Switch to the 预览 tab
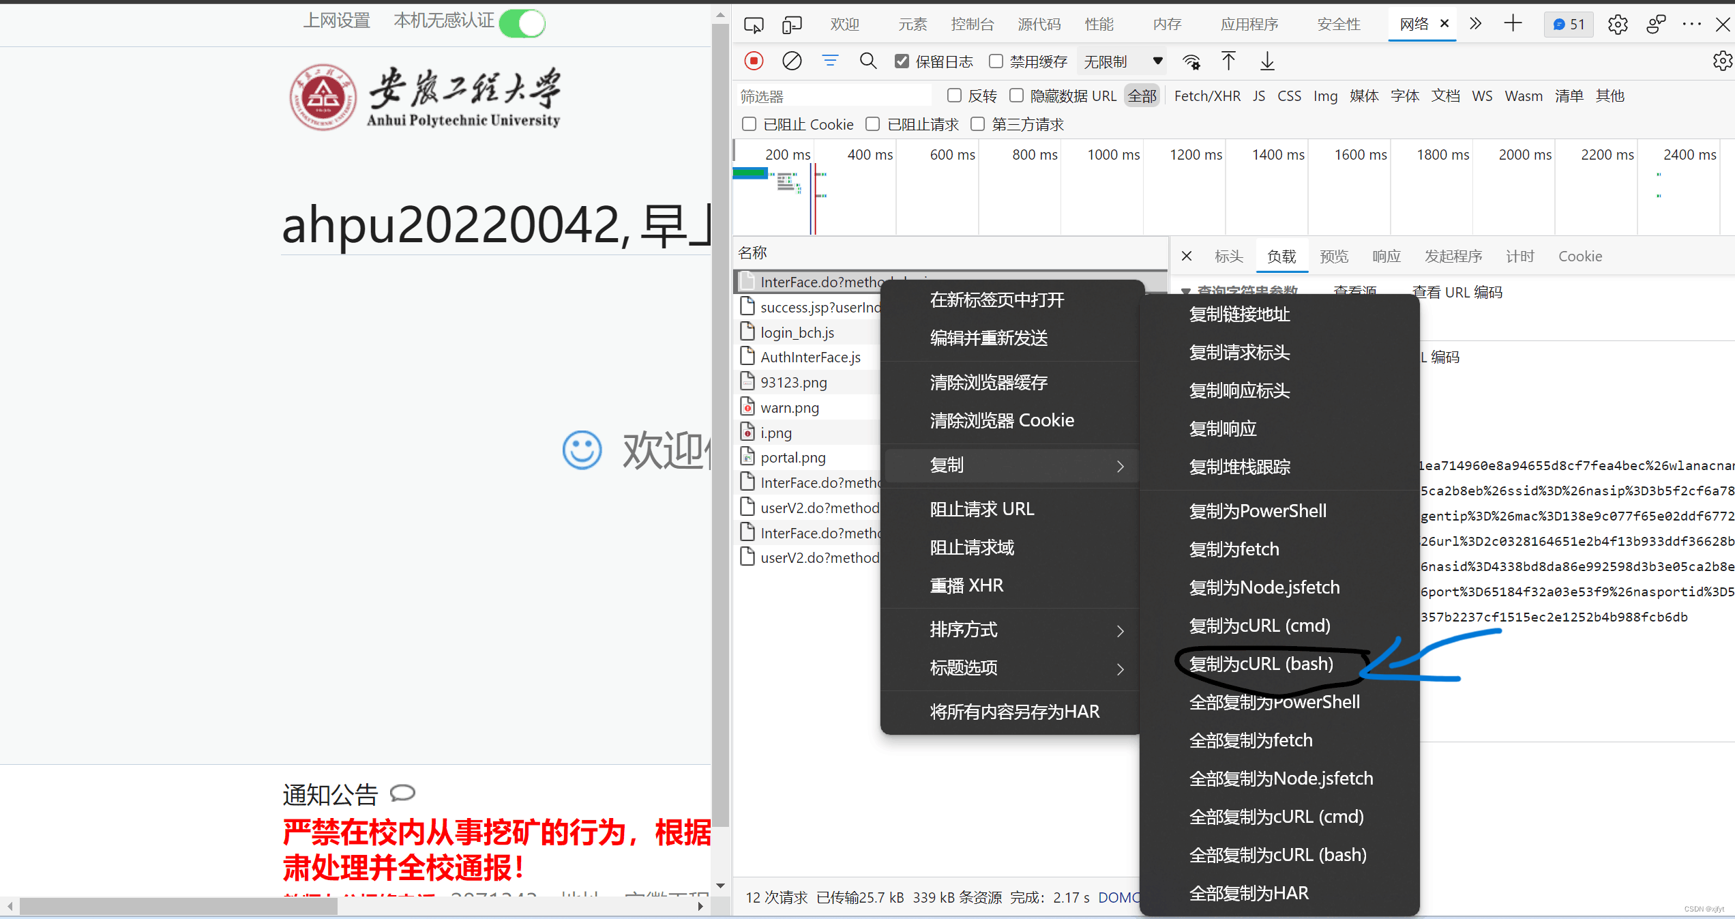The height and width of the screenshot is (919, 1735). 1334,256
